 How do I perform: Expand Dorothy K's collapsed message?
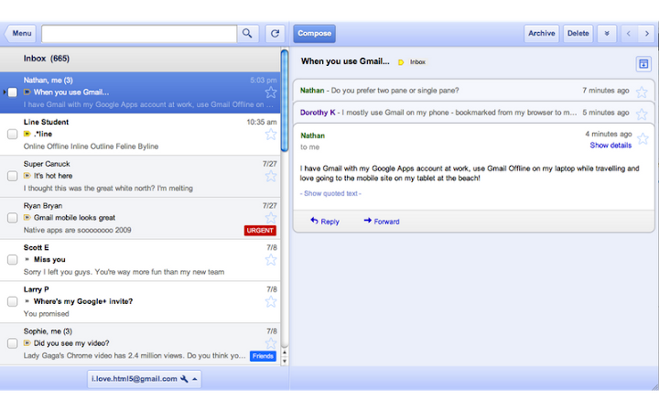pos(473,113)
